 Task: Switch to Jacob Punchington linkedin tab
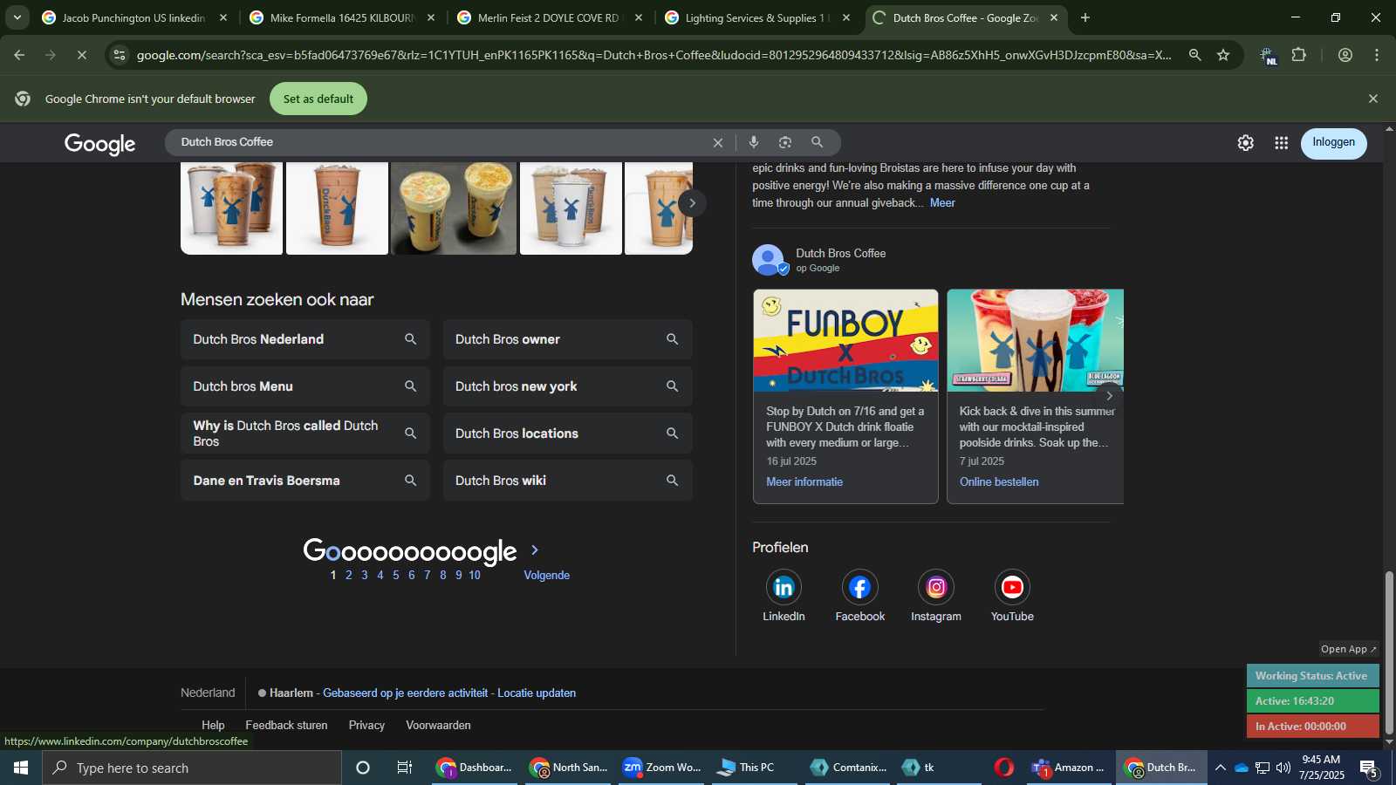coord(134,17)
